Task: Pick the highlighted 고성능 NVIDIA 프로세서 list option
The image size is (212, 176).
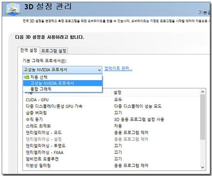Action: (x=52, y=83)
